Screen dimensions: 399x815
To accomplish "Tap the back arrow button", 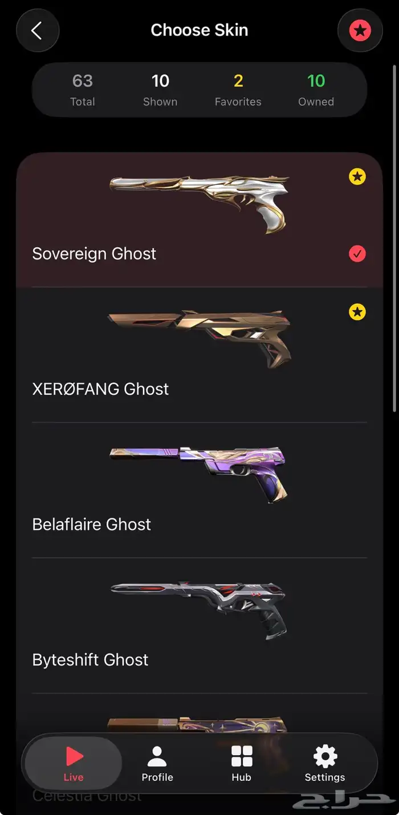I will pyautogui.click(x=38, y=30).
